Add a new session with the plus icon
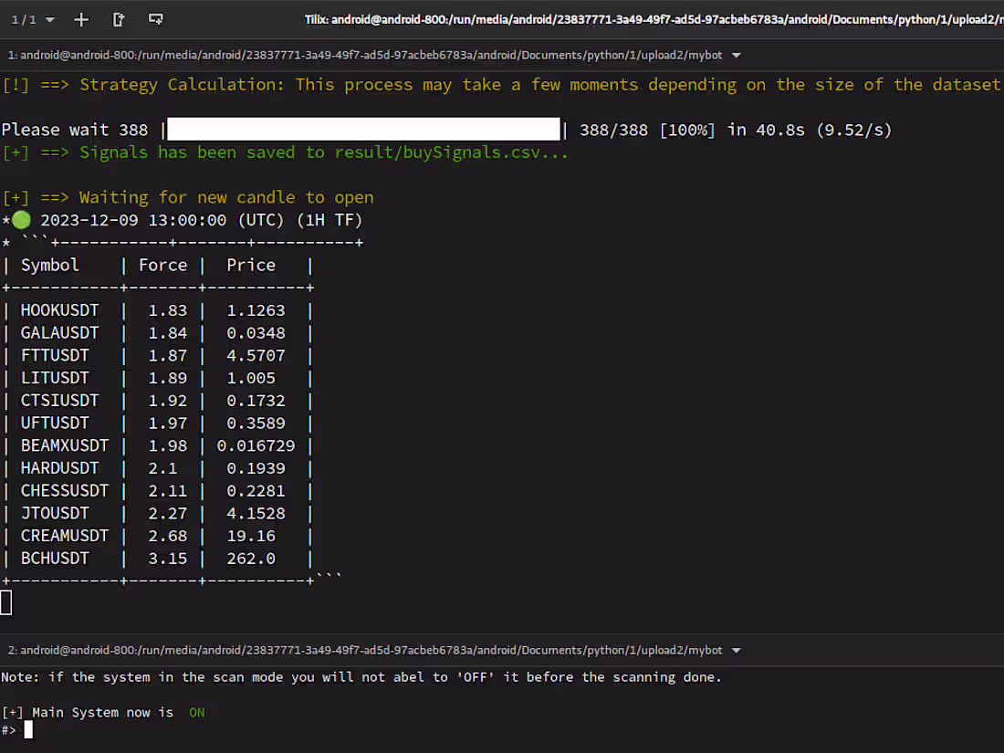Viewport: 1004px width, 753px height. [x=80, y=18]
